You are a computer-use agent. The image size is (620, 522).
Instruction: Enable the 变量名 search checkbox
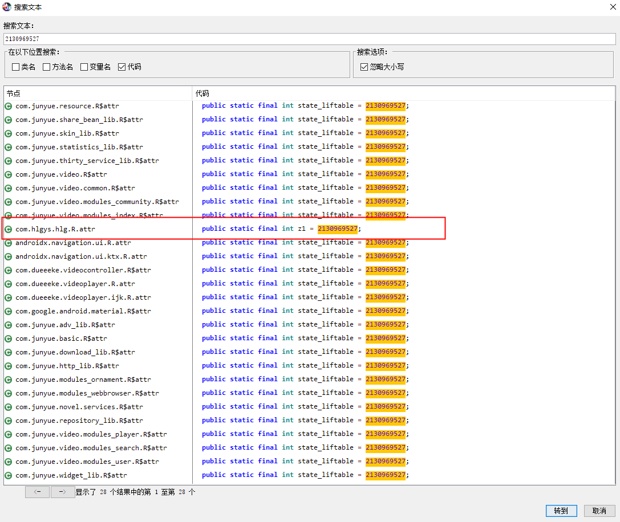click(x=84, y=67)
